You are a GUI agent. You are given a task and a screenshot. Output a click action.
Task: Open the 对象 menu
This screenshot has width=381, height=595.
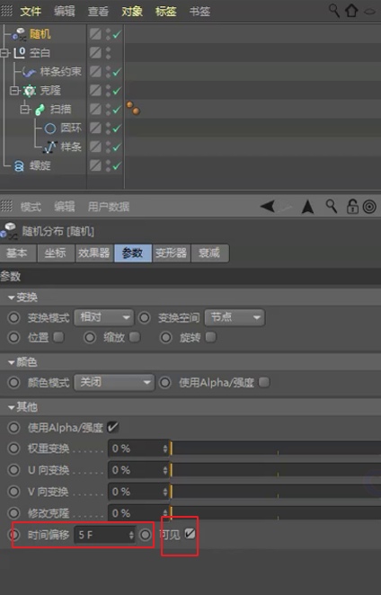tap(132, 12)
